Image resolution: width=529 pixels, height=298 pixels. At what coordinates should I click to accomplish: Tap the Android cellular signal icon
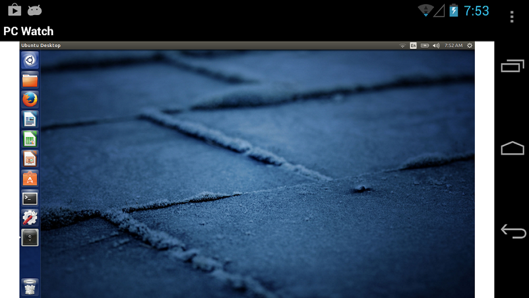(439, 10)
